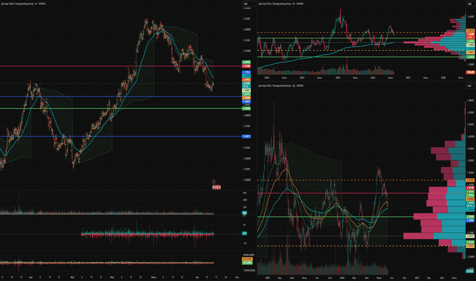Click the 1Д OANDA daily chart title
476x281 pixels.
tap(281, 86)
